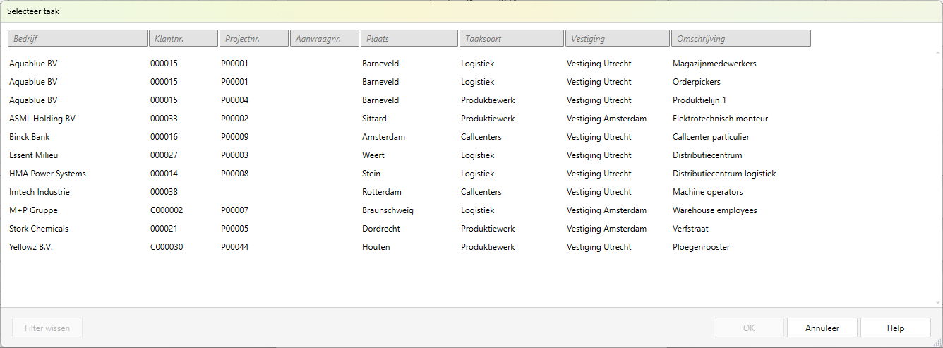Pick the Imtech Industrie row
Viewport: 943px width, 348px height.
tap(40, 192)
